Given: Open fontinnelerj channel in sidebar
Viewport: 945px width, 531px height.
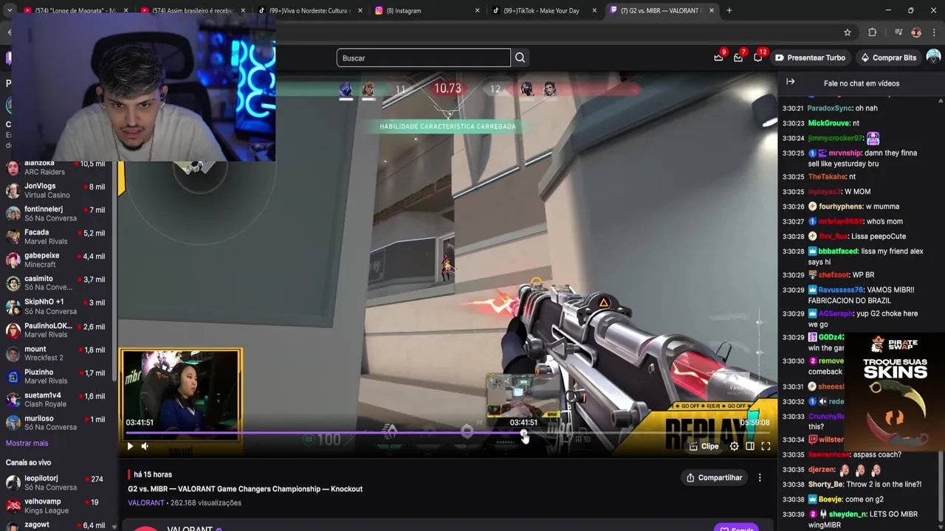Looking at the screenshot, I should click(x=56, y=214).
